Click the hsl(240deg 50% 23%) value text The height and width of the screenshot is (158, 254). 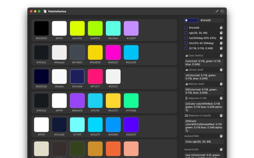click(x=203, y=38)
